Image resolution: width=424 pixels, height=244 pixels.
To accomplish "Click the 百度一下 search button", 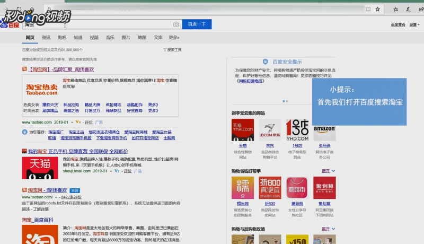I will (x=197, y=24).
